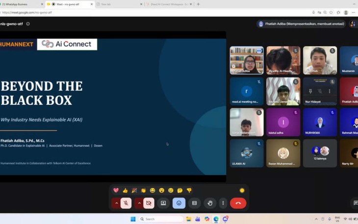Send the thinking face reaction
This screenshot has height=224, width=358.
[x=180, y=190]
